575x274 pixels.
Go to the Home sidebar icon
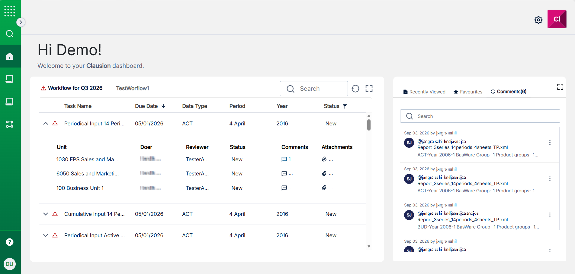click(x=10, y=56)
